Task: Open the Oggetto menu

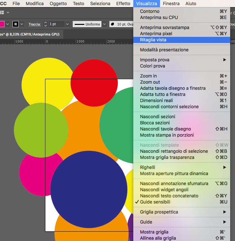Action: point(58,4)
